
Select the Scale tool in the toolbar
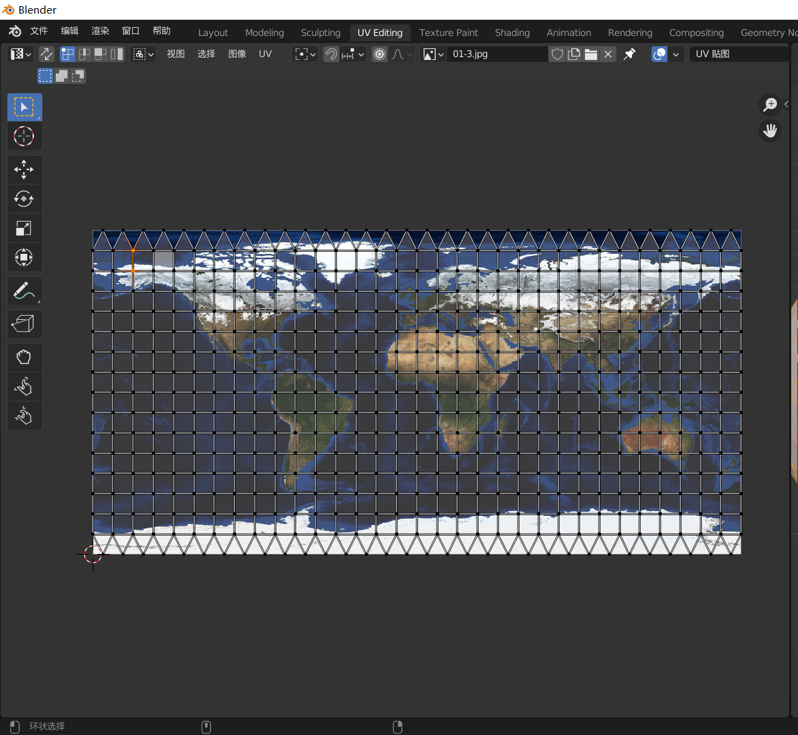(24, 228)
